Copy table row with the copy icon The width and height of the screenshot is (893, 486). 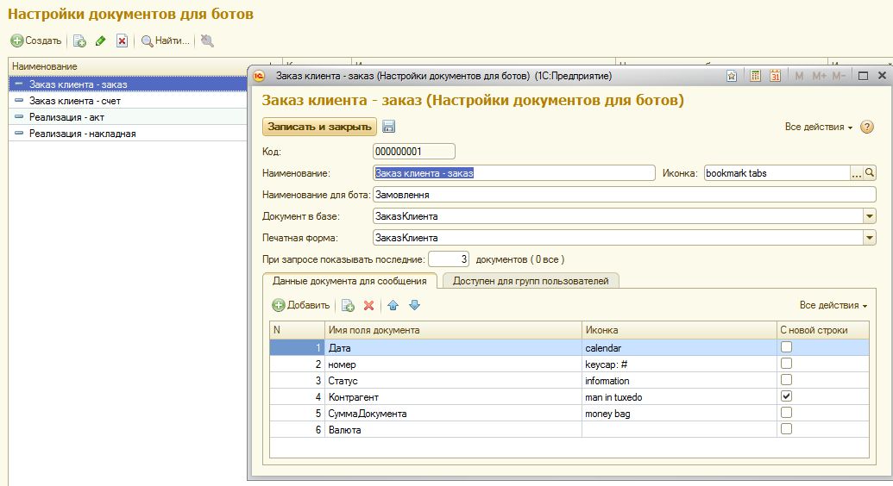pos(348,306)
